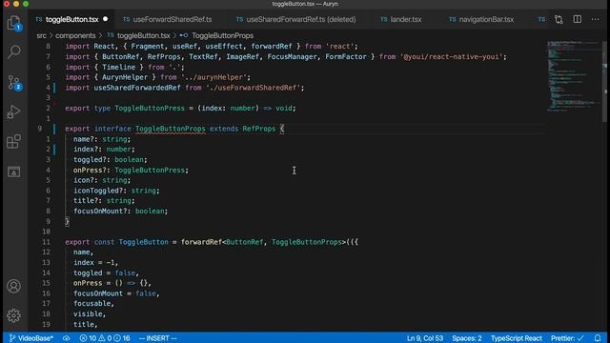Open the Manage gear icon
610x343 pixels.
[x=13, y=315]
